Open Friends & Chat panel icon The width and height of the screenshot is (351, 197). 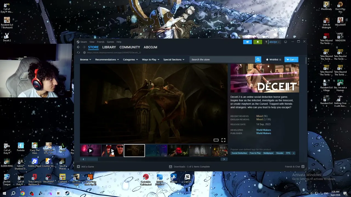click(x=303, y=166)
